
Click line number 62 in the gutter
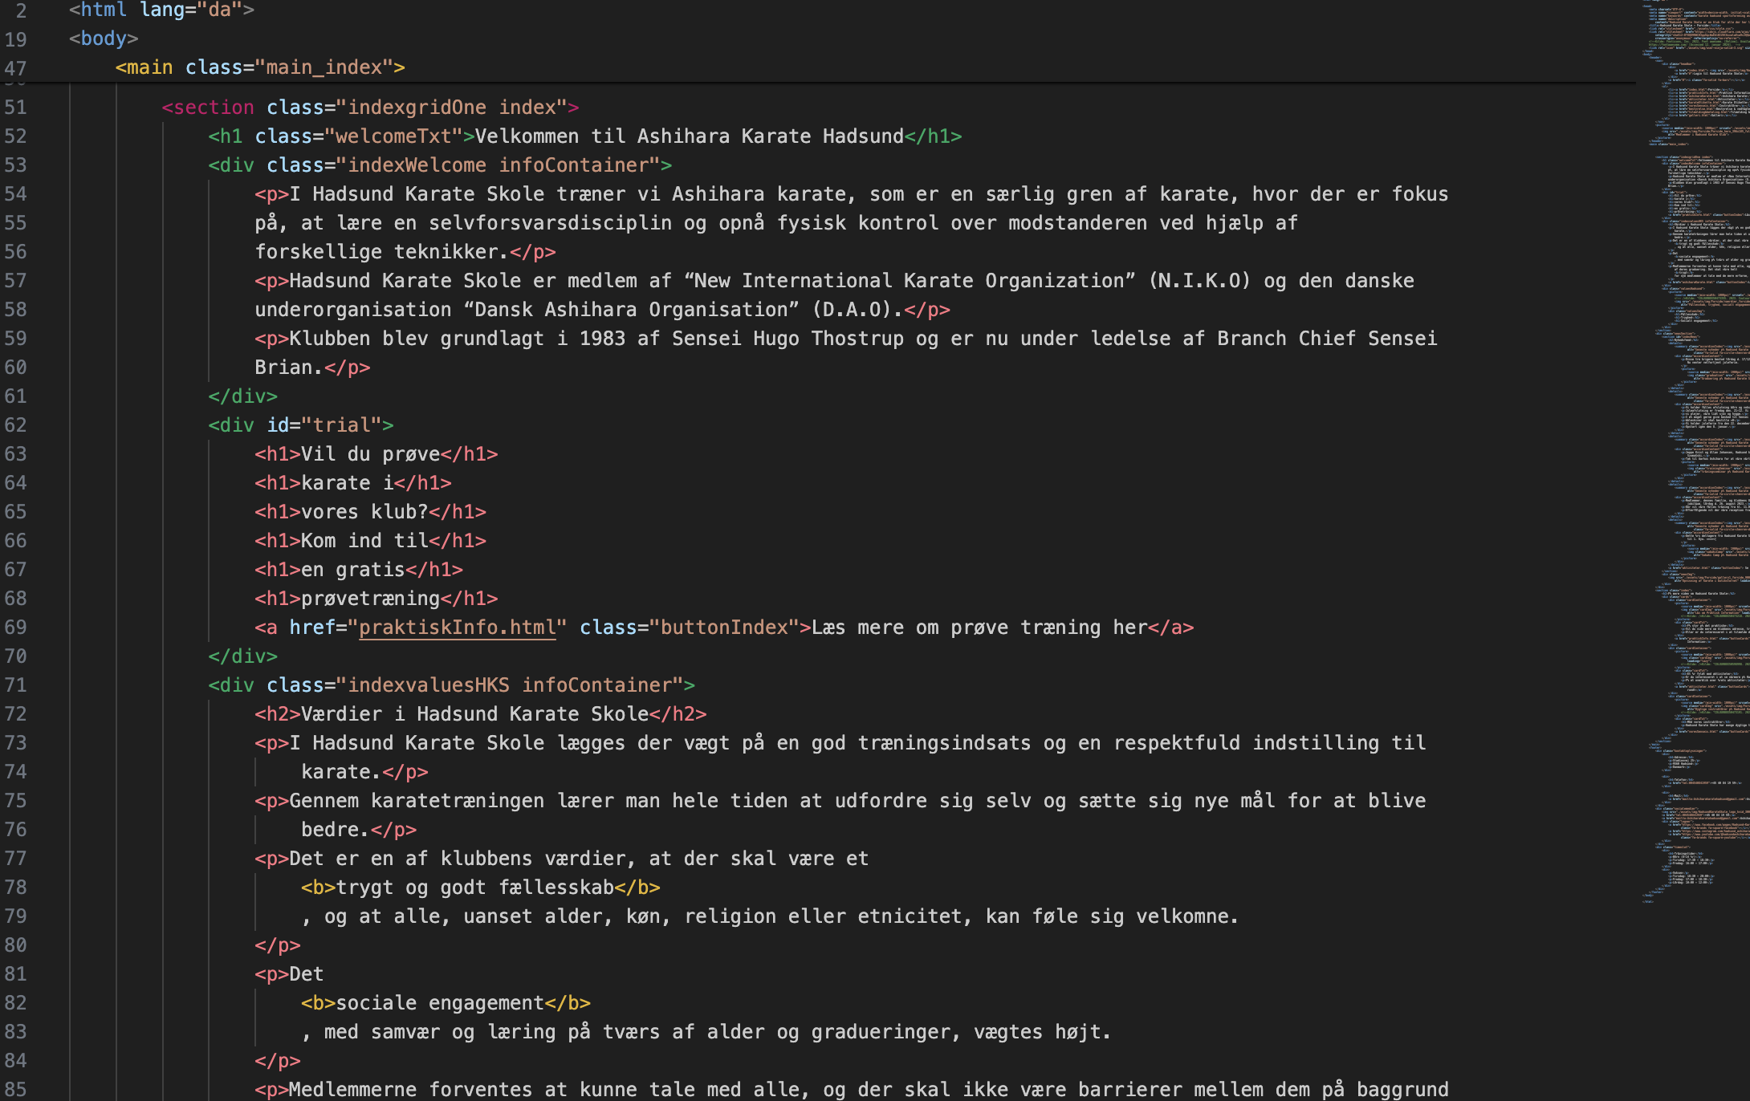pyautogui.click(x=16, y=425)
